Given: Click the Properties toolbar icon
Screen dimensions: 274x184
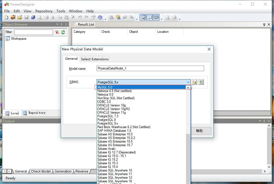Looking at the screenshot, I should [93, 17].
